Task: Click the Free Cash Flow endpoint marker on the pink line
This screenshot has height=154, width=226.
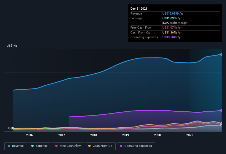Action: 221,125
